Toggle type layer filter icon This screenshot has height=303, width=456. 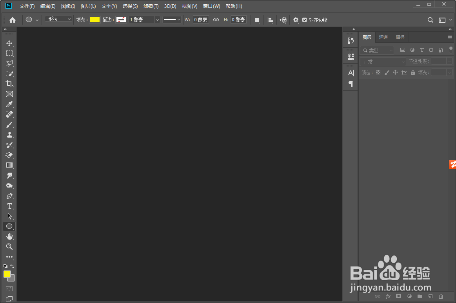421,50
